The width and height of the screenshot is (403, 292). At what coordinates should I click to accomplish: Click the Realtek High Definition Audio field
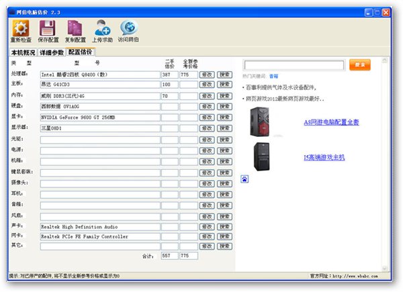tap(100, 227)
